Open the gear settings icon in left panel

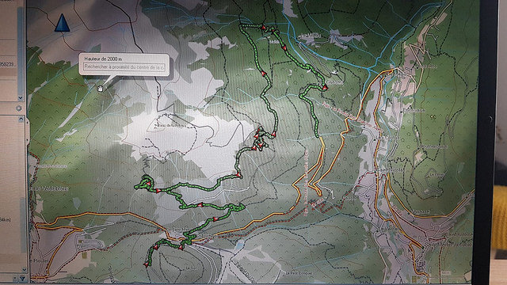pos(19,108)
